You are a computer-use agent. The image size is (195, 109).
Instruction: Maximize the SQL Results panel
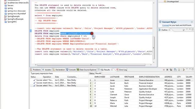[x=193, y=69]
